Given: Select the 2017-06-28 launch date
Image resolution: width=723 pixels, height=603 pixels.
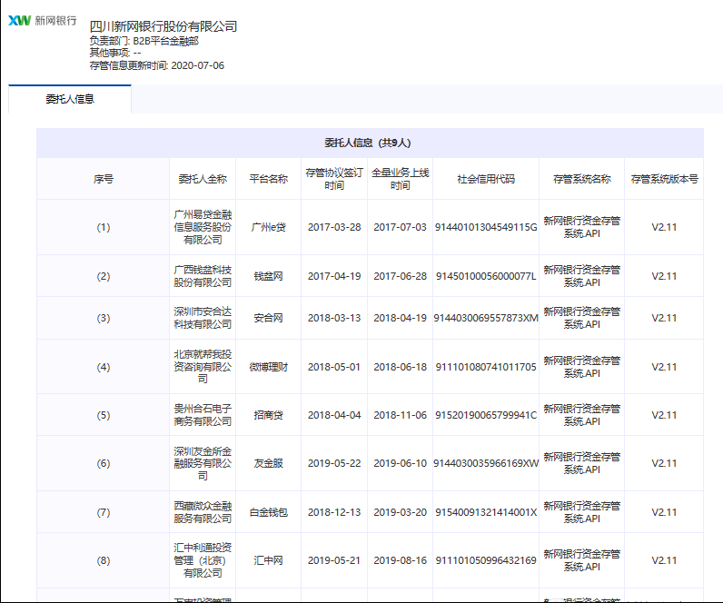Looking at the screenshot, I should (x=401, y=276).
